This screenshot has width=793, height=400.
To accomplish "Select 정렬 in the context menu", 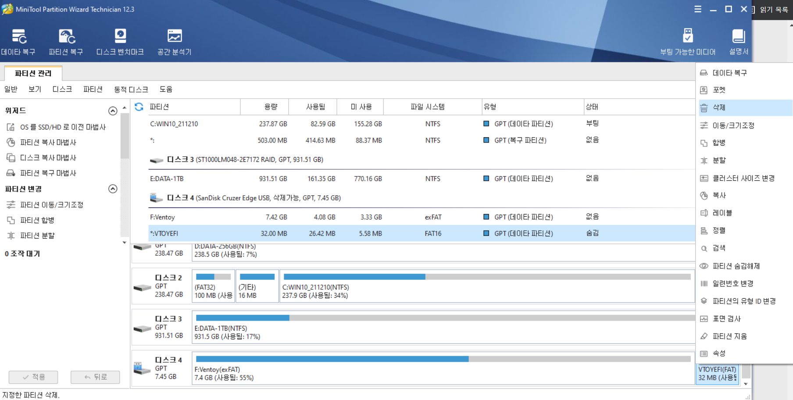I will pos(746,230).
